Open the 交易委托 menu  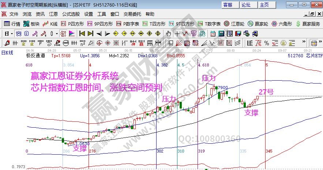(132, 14)
